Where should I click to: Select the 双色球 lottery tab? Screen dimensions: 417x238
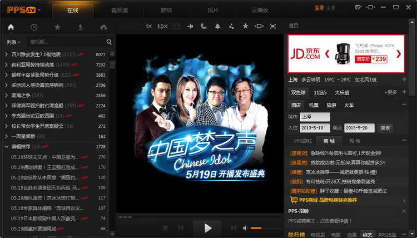point(298,92)
